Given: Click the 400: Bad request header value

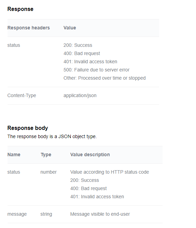Looking at the screenshot, I should coord(82,53).
